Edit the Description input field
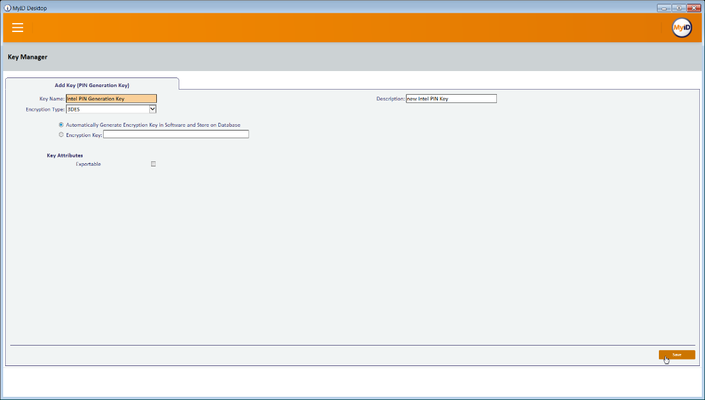The height and width of the screenshot is (400, 705). click(451, 99)
